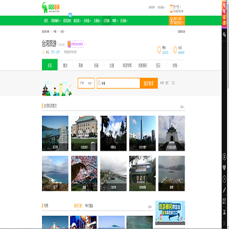The width and height of the screenshot is (229, 229).
Task: Click the X icon at bottom of right sidebar
Action: tap(225, 223)
